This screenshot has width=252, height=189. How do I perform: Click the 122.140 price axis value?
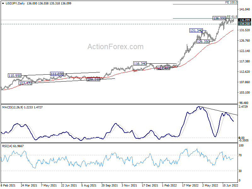coord(245,51)
